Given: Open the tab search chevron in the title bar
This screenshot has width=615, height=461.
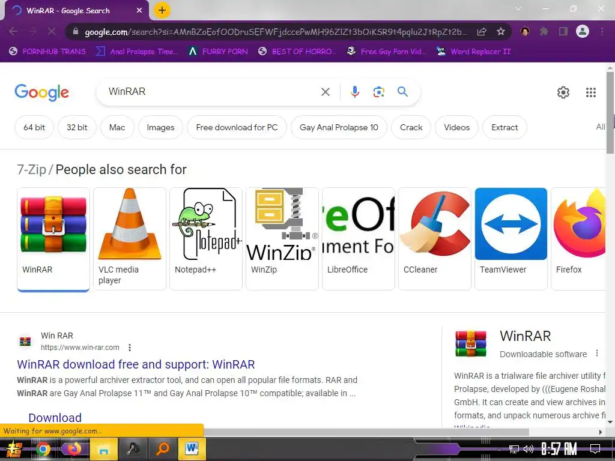Looking at the screenshot, I should pos(518,8).
